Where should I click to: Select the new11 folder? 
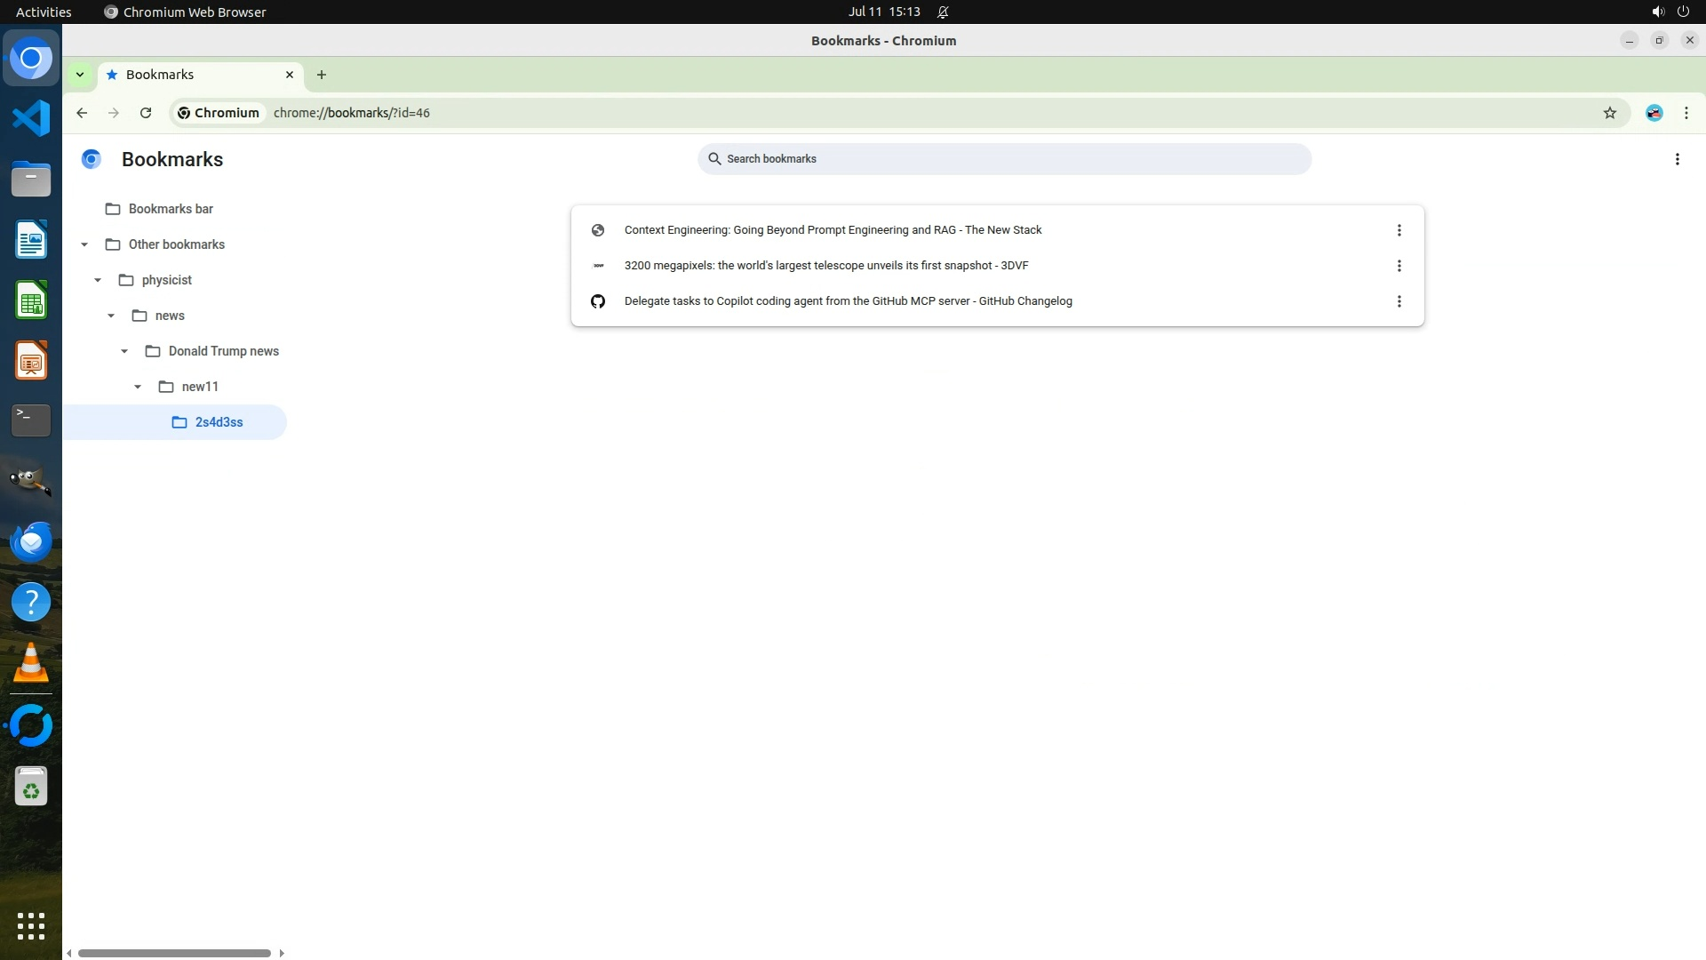[200, 387]
